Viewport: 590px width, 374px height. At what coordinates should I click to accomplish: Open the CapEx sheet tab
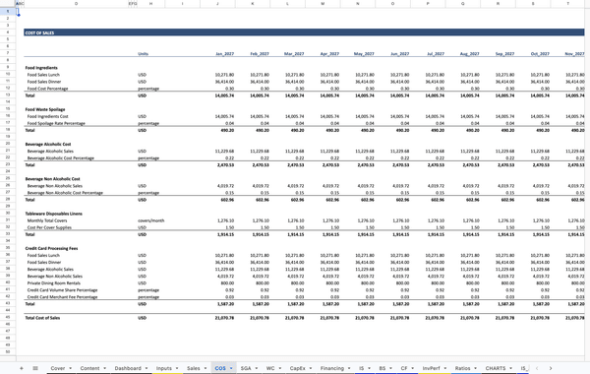point(297,368)
